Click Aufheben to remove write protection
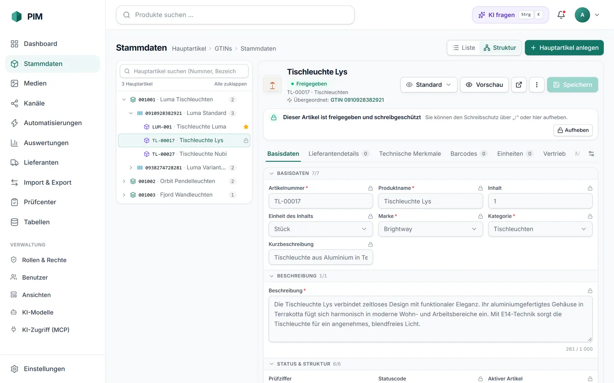 (573, 130)
